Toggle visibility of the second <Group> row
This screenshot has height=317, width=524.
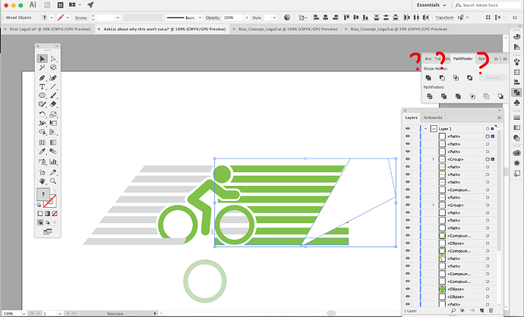coord(408,205)
